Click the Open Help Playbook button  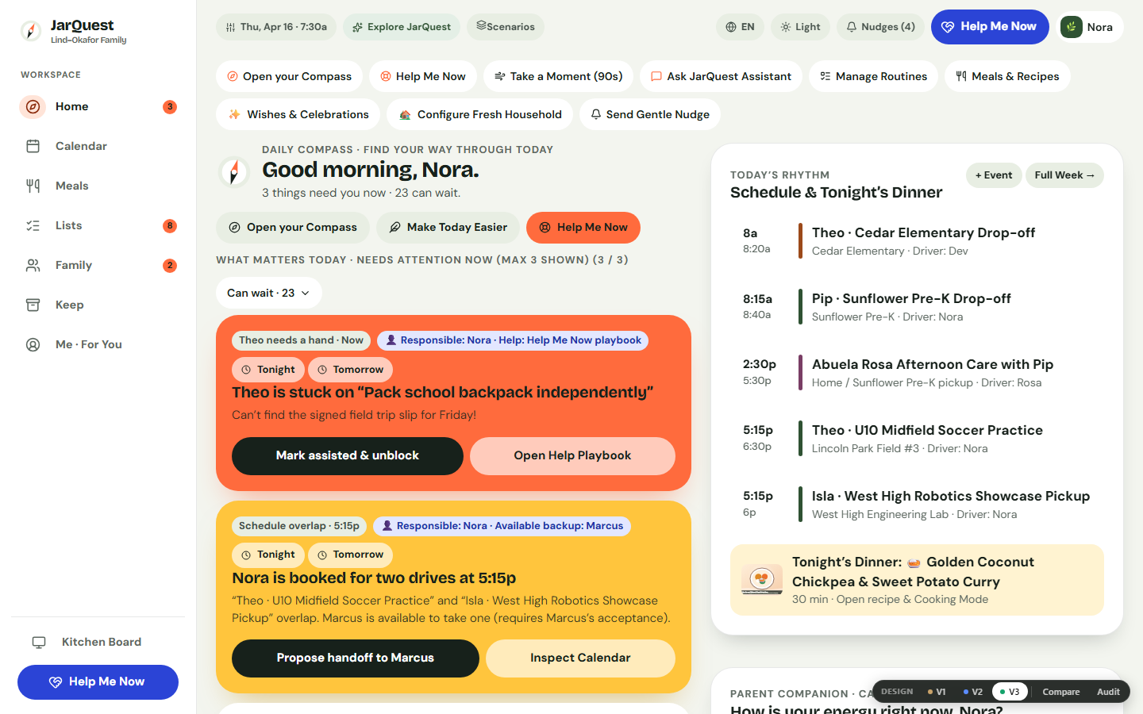click(572, 456)
